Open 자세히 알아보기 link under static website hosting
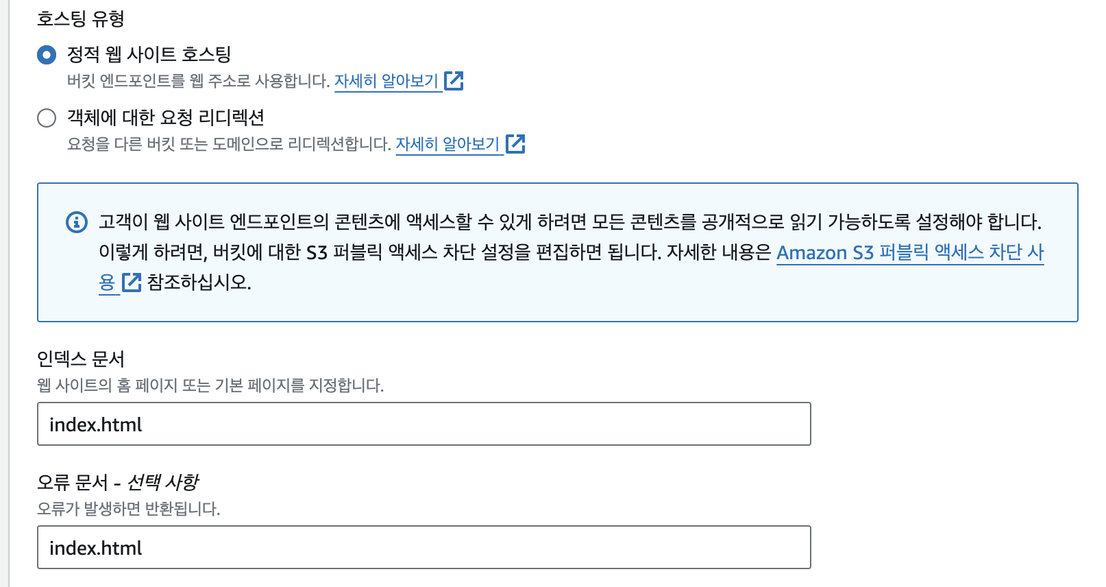Screen dimensions: 1106x587 (386, 81)
